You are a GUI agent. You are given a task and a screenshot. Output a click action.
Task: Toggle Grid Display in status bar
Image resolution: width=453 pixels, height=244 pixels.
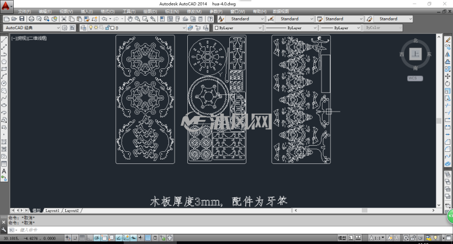82,238
